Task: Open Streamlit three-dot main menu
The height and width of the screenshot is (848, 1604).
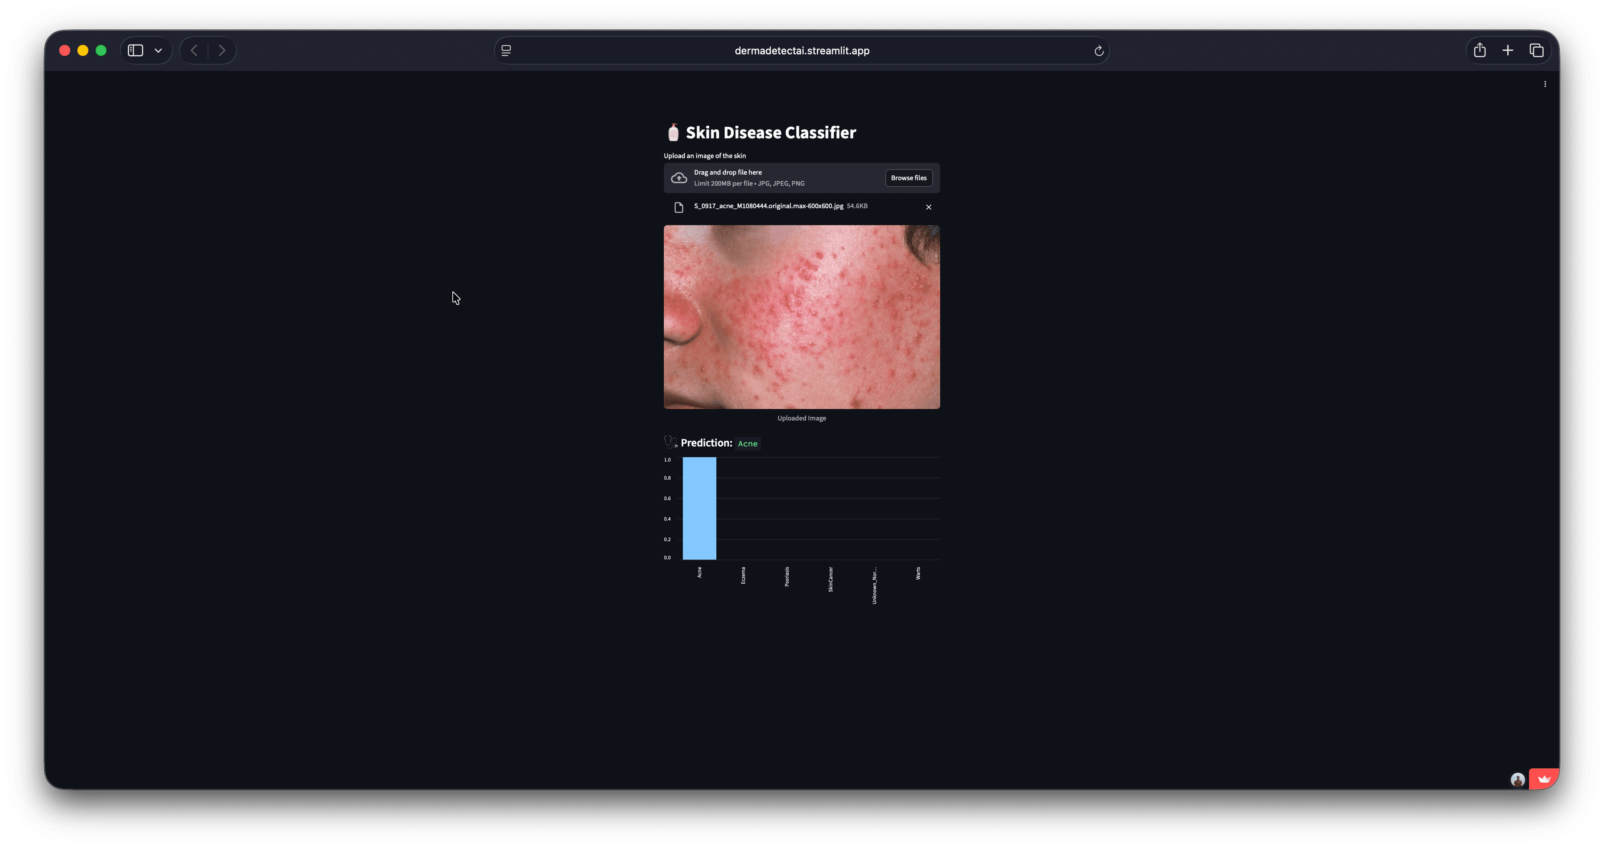Action: [x=1545, y=84]
